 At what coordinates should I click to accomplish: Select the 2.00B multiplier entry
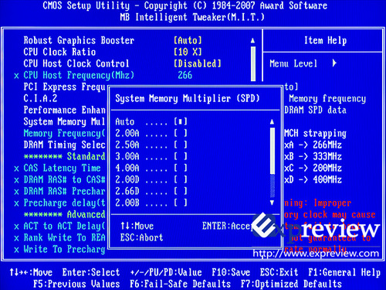coord(151,203)
